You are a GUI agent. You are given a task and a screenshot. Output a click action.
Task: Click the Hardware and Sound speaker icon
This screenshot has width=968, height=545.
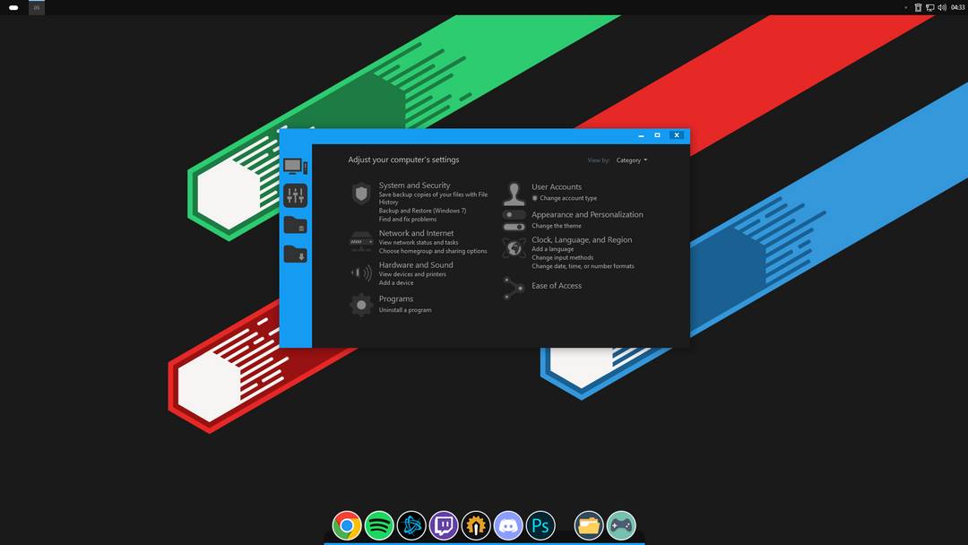(361, 272)
